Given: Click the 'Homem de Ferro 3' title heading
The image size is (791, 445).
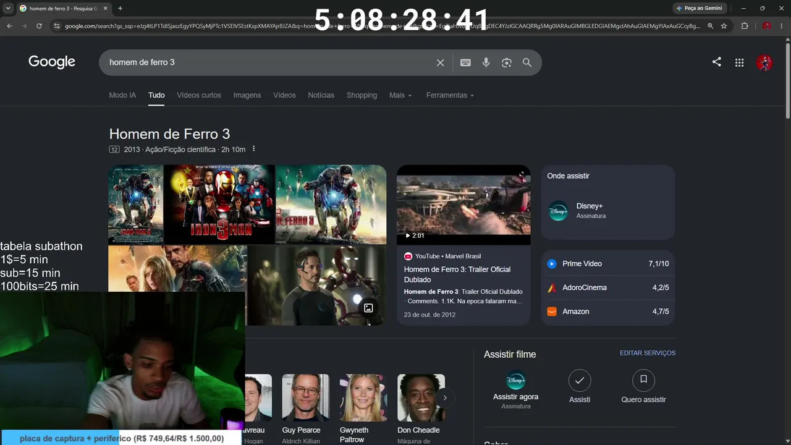Looking at the screenshot, I should click(169, 134).
